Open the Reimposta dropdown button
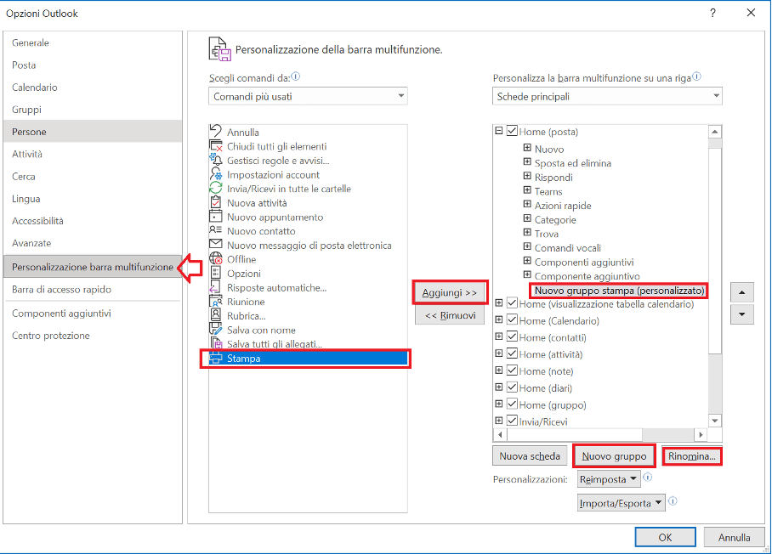 point(609,478)
